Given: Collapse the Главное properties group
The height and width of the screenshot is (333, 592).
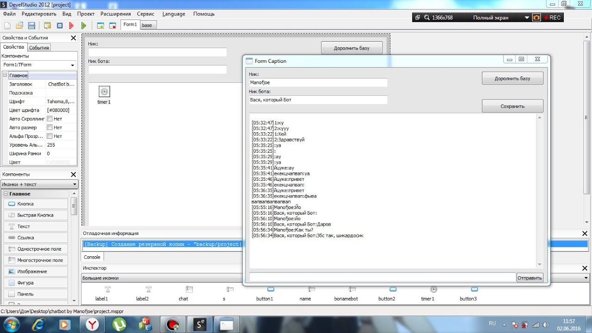Looking at the screenshot, I should click(x=5, y=75).
